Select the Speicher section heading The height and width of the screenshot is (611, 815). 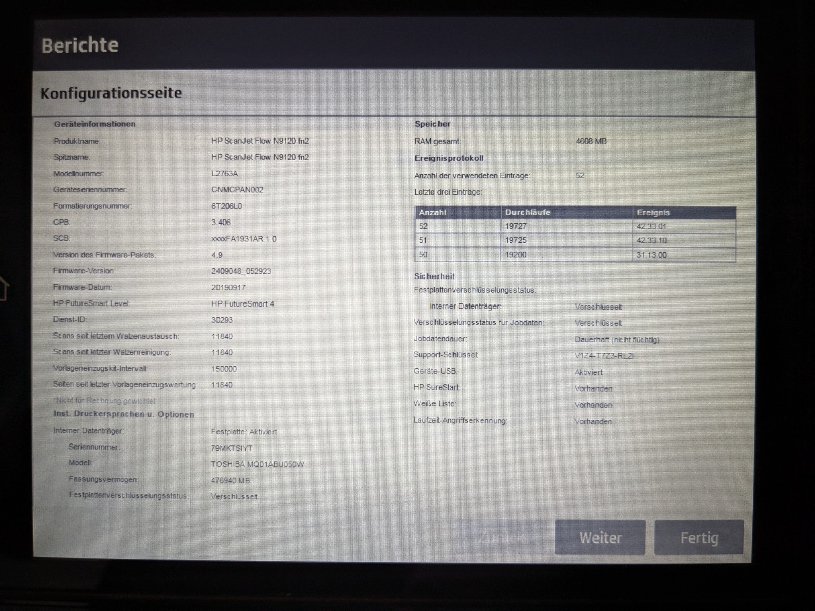click(x=432, y=124)
